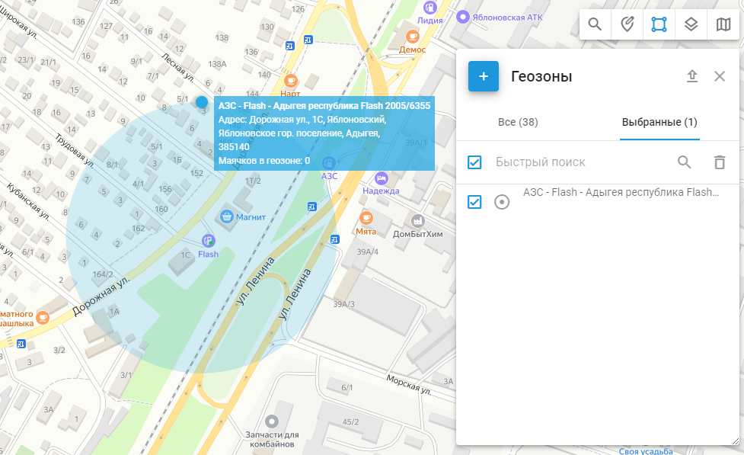Open the marker with checkmark tool
The width and height of the screenshot is (744, 455).
(627, 24)
